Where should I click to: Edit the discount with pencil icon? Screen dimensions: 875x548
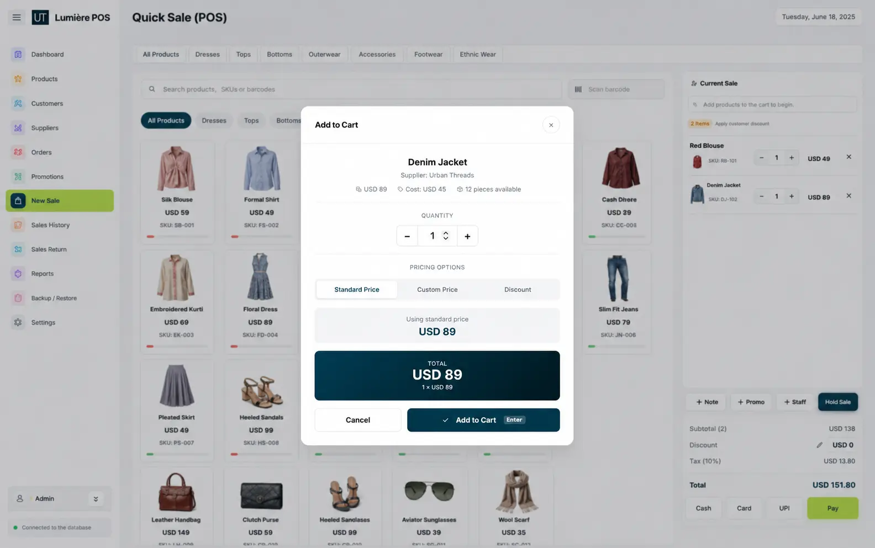[820, 445]
